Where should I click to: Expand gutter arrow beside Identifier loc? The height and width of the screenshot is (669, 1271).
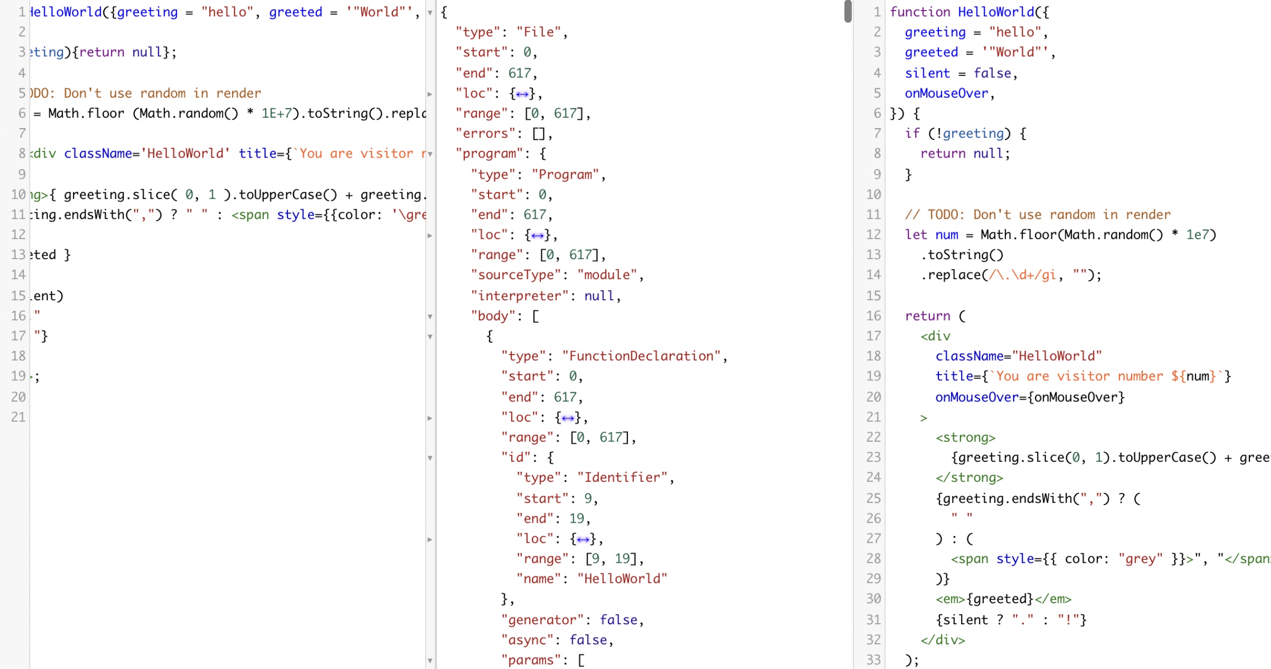tap(430, 540)
